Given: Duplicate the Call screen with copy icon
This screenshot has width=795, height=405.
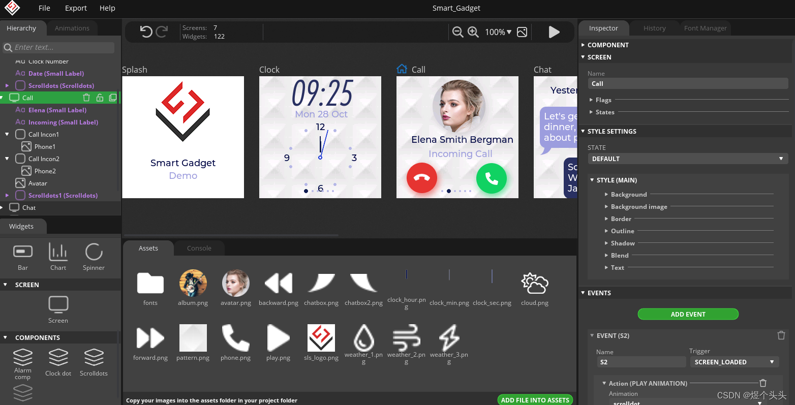Looking at the screenshot, I should click(x=113, y=98).
